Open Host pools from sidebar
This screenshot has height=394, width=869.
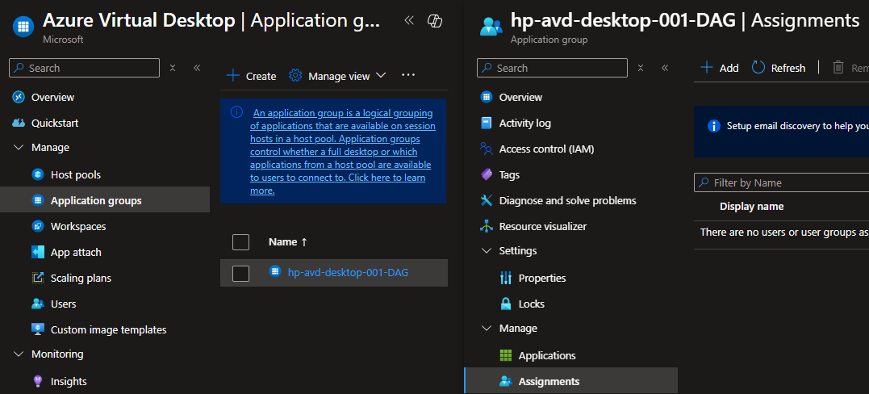[75, 174]
